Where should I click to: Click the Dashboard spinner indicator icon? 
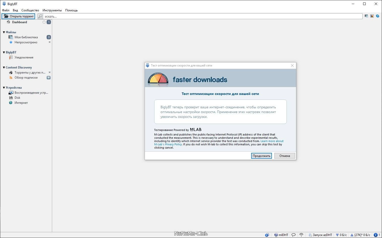pos(44,22)
